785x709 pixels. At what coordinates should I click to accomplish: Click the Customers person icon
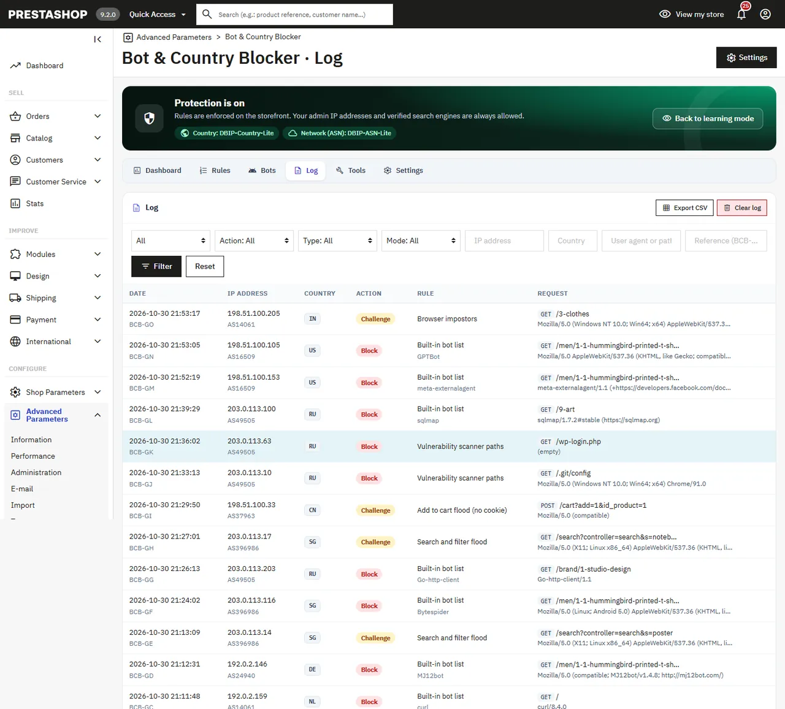pyautogui.click(x=15, y=160)
